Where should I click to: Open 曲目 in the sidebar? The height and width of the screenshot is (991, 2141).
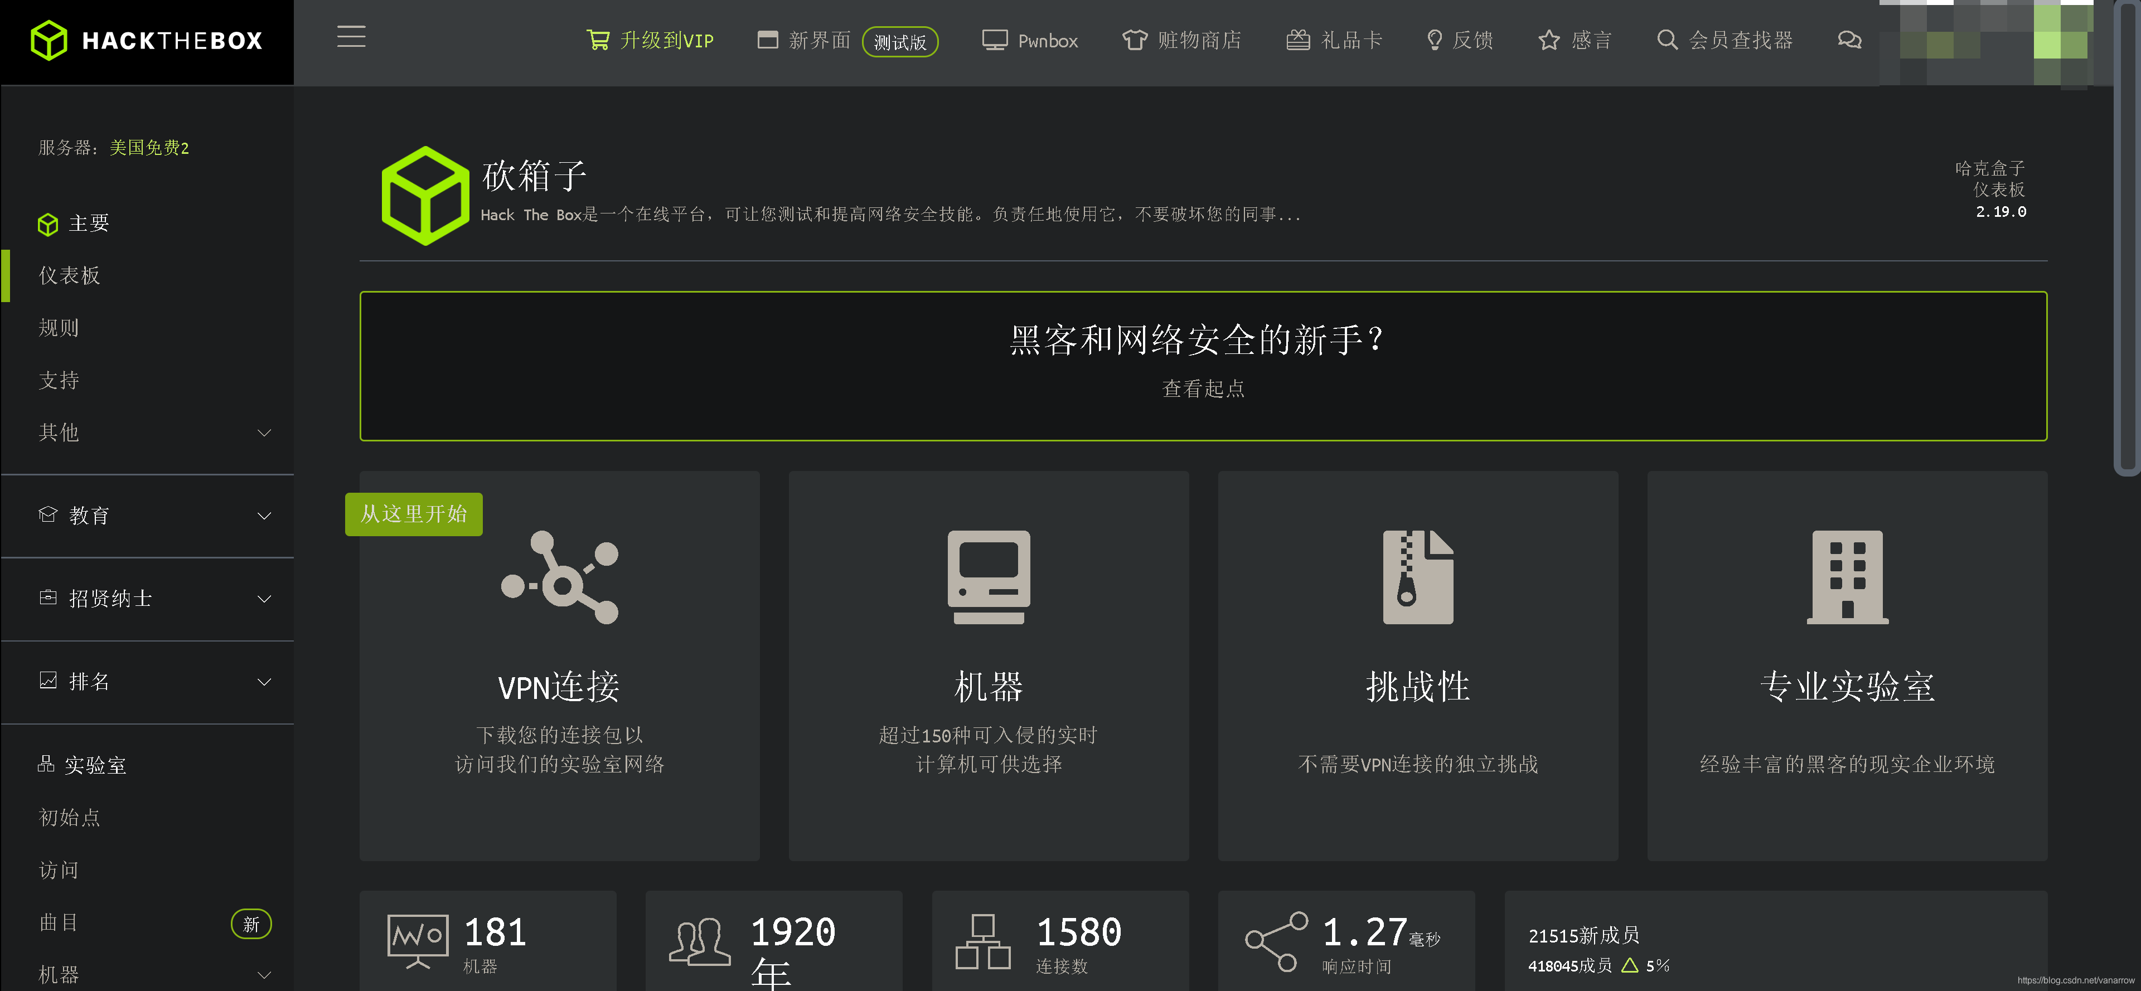pyautogui.click(x=58, y=922)
